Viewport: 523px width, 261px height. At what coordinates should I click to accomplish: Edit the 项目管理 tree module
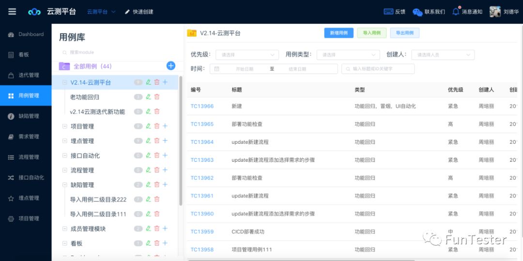tap(149, 126)
